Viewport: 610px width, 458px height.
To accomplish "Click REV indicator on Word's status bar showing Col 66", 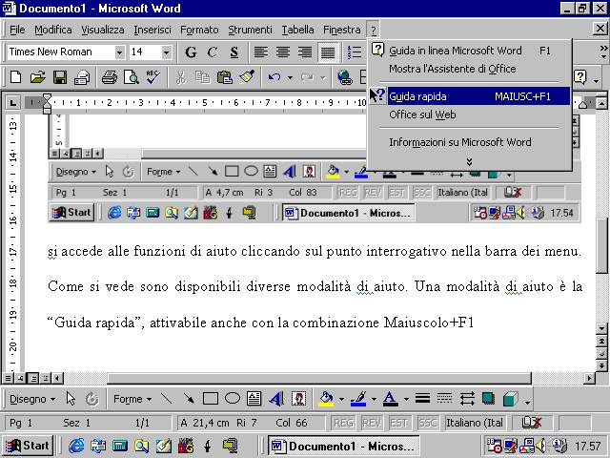I will point(372,423).
